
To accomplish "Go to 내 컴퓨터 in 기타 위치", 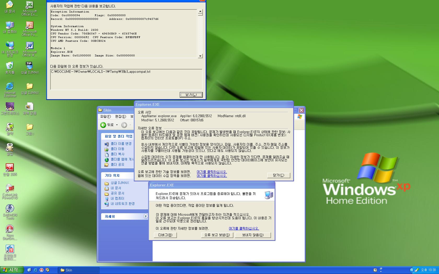I will point(117,198).
